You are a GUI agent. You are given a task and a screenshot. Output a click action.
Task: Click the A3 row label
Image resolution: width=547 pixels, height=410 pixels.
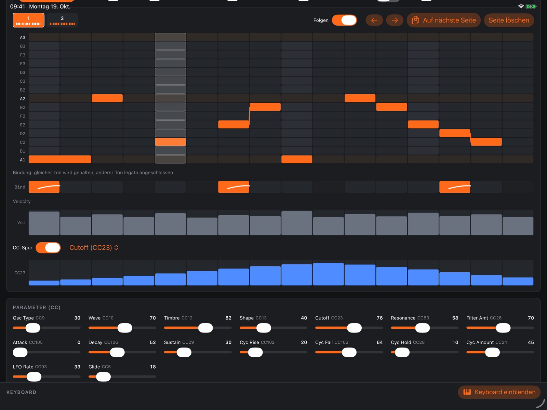pos(23,38)
